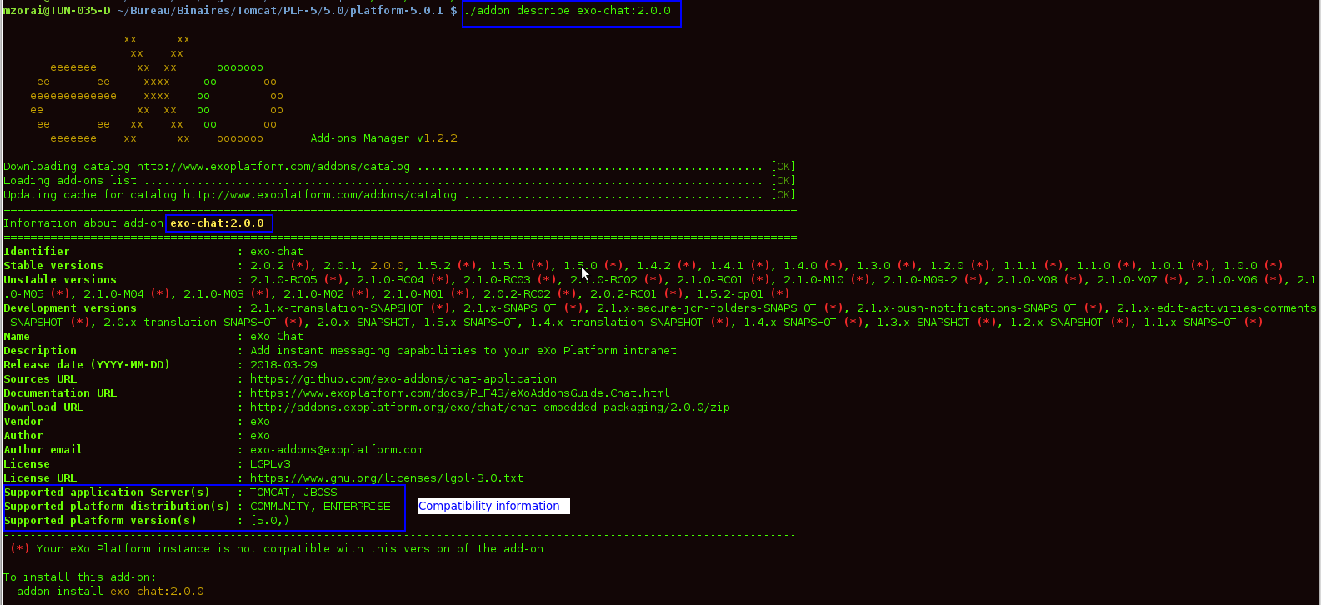Viewport: 1321px width, 605px height.
Task: Click the 'eXo Chat' name value
Action: [x=277, y=336]
